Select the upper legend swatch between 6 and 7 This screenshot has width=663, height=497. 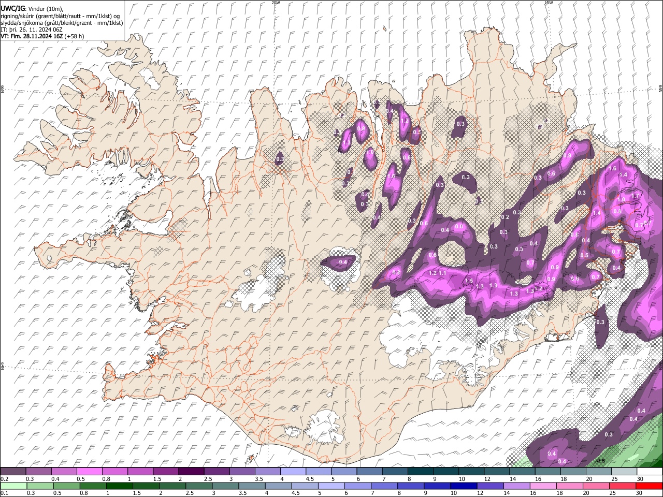coord(370,472)
